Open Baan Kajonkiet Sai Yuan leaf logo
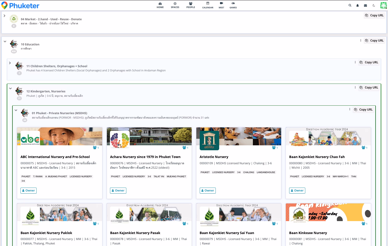Screen dimensions: 388x246 tap(209, 216)
